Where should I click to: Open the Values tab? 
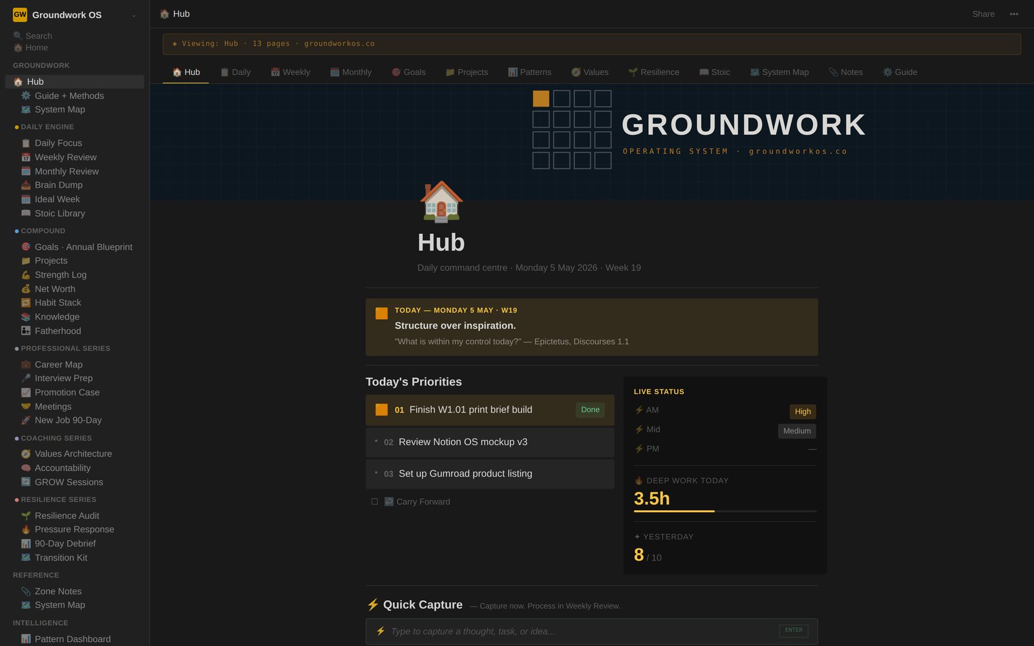(x=589, y=72)
